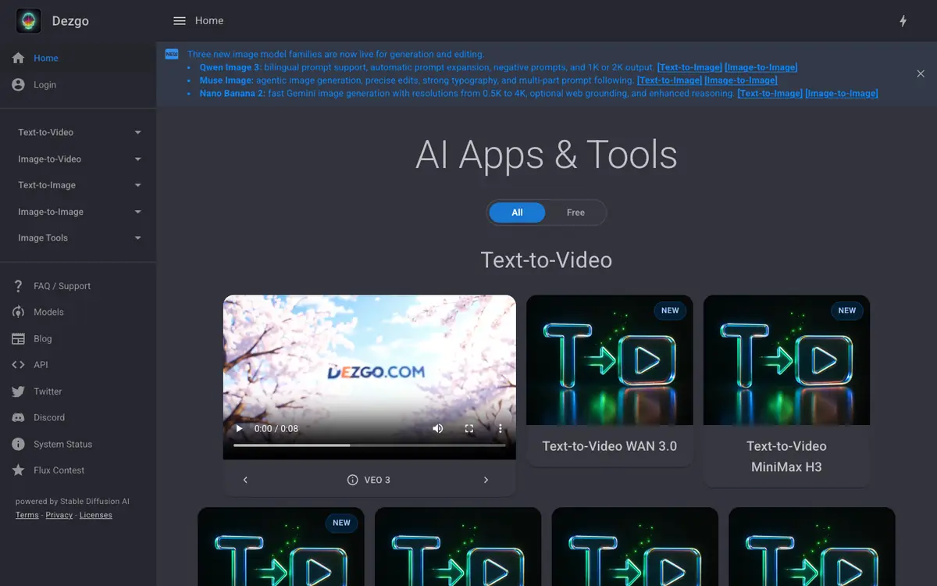Open the Terms link
This screenshot has width=937, height=586.
27,516
